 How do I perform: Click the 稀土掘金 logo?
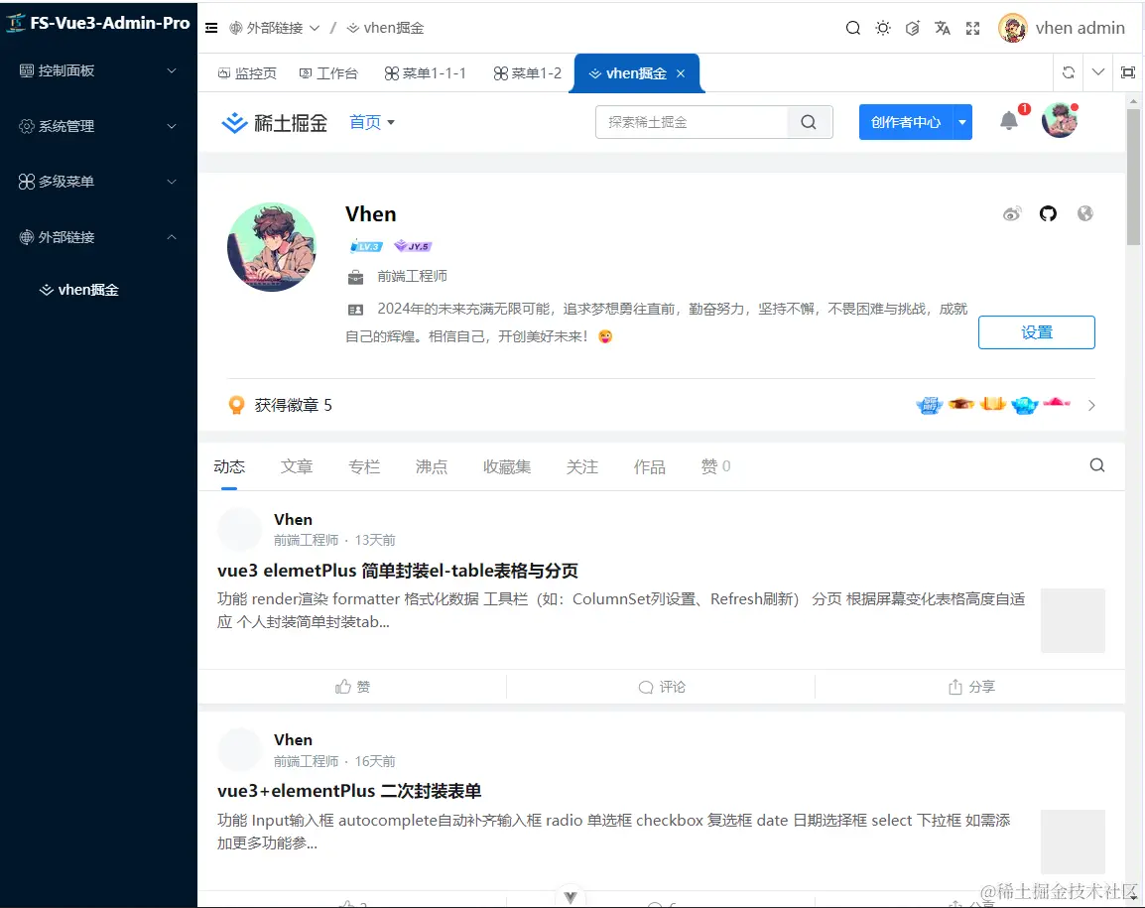(x=274, y=123)
